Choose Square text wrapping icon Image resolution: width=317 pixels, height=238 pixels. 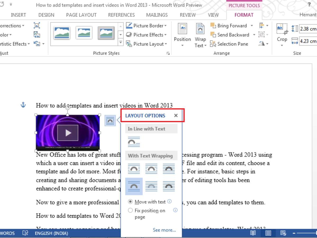point(134,169)
